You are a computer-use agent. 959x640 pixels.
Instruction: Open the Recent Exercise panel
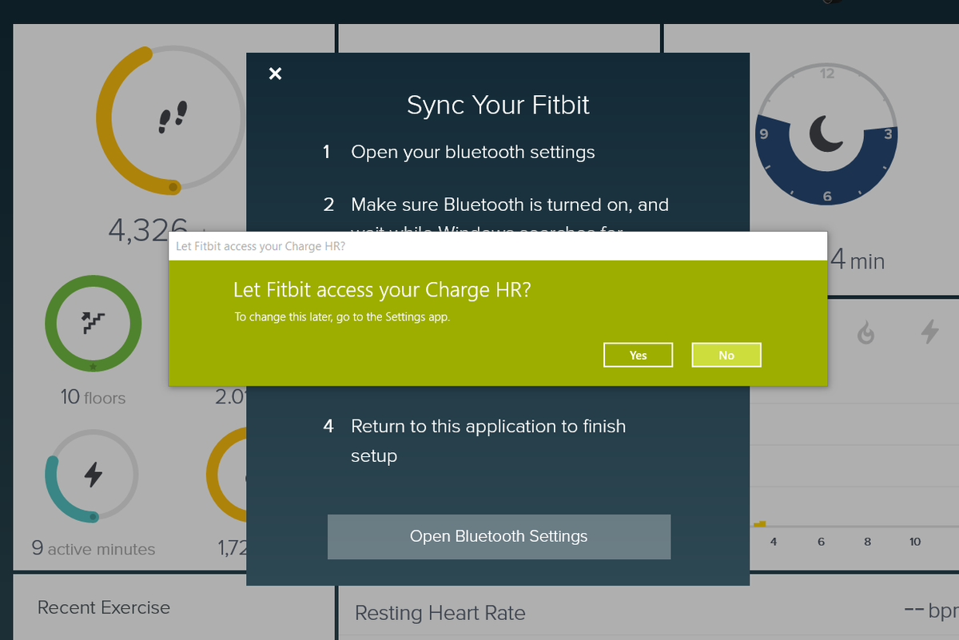[102, 607]
